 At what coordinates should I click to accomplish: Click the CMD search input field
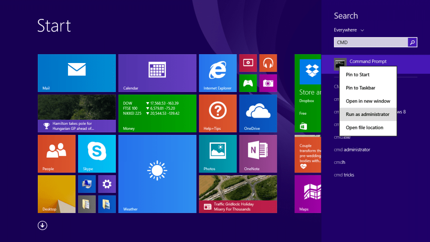pyautogui.click(x=371, y=42)
